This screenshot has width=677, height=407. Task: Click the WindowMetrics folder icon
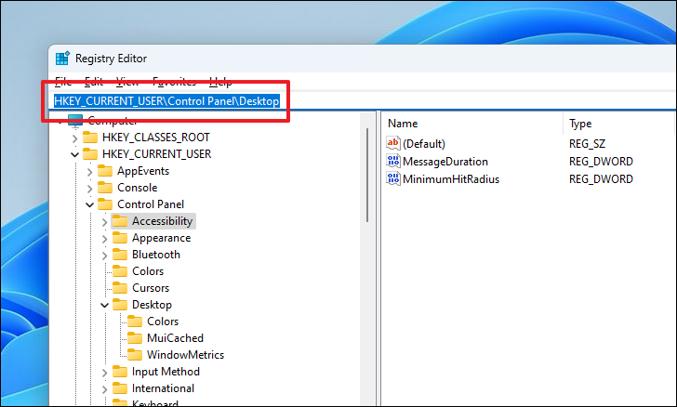coord(135,355)
